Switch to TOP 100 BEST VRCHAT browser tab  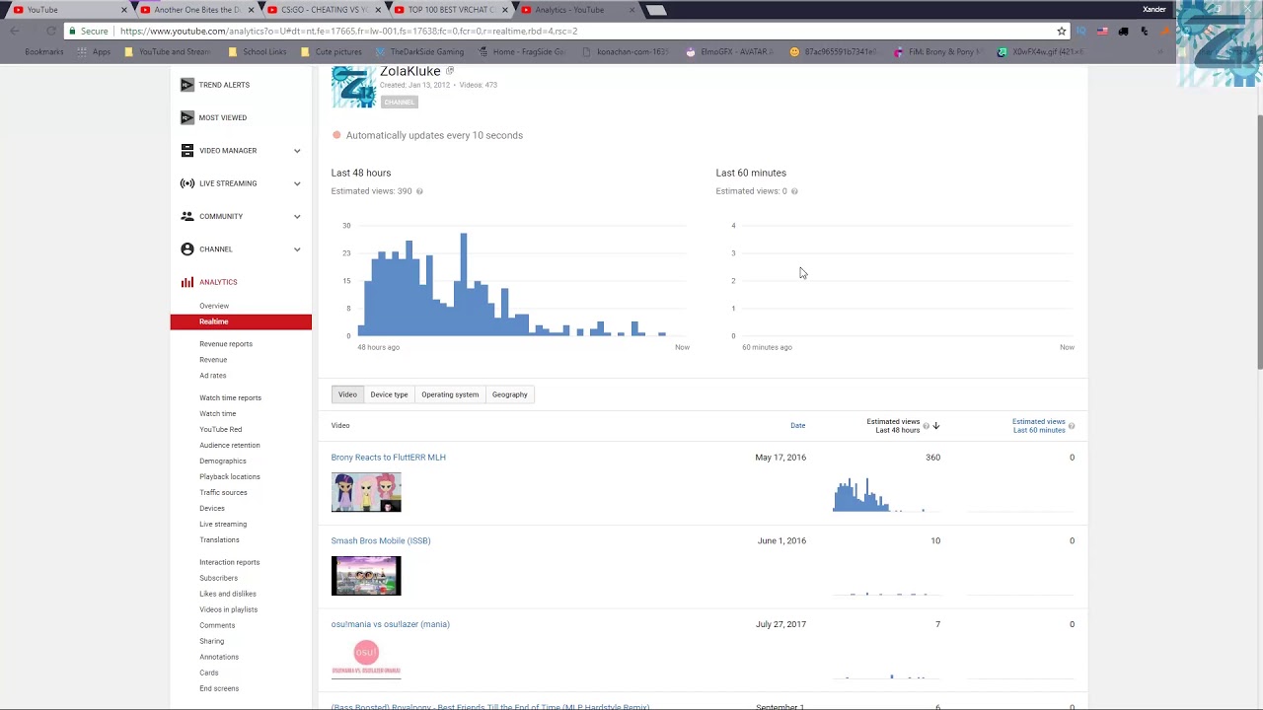449,10
